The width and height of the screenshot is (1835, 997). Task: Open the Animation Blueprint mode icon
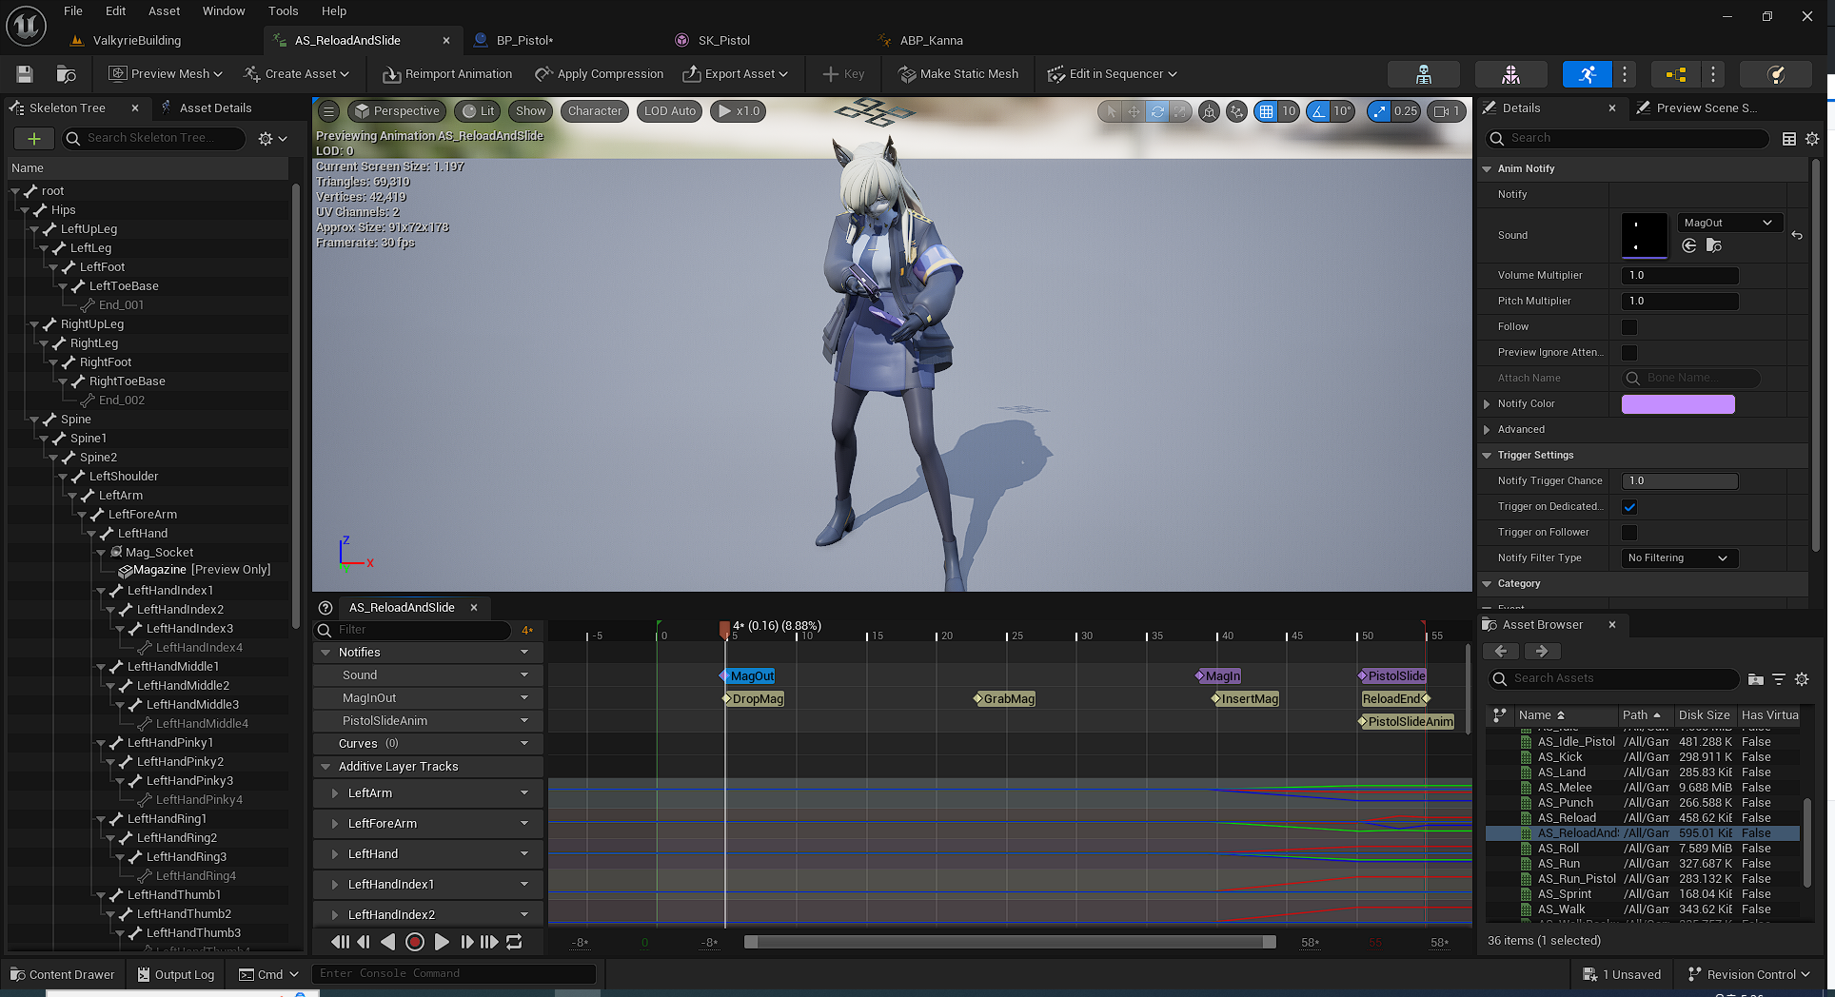tap(1676, 74)
